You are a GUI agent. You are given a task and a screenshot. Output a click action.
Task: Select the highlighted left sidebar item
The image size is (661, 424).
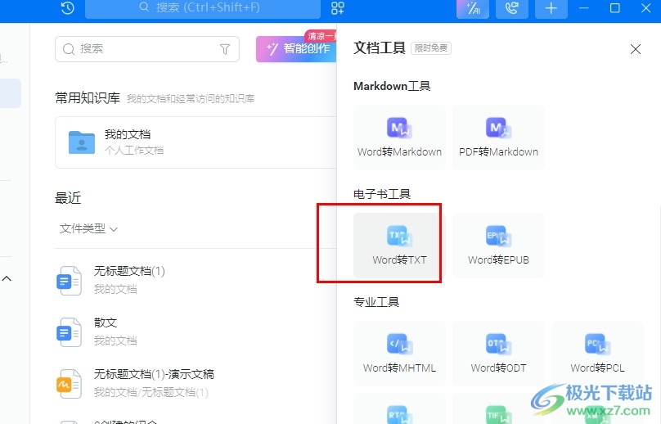point(10,93)
